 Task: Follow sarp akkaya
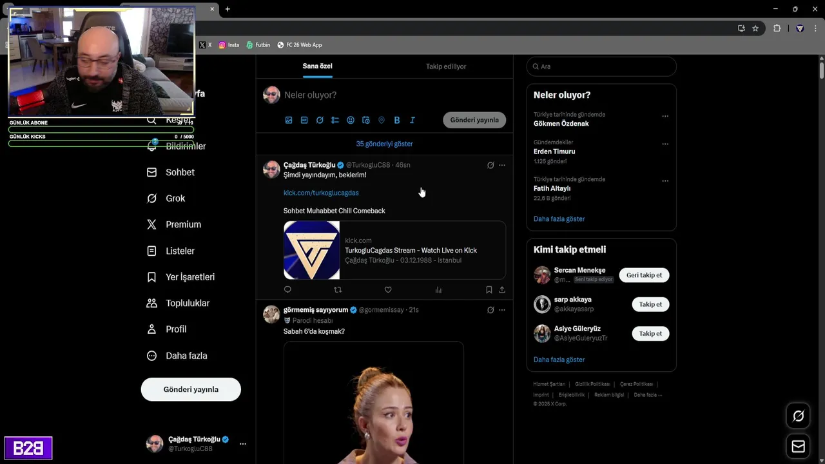pyautogui.click(x=650, y=304)
